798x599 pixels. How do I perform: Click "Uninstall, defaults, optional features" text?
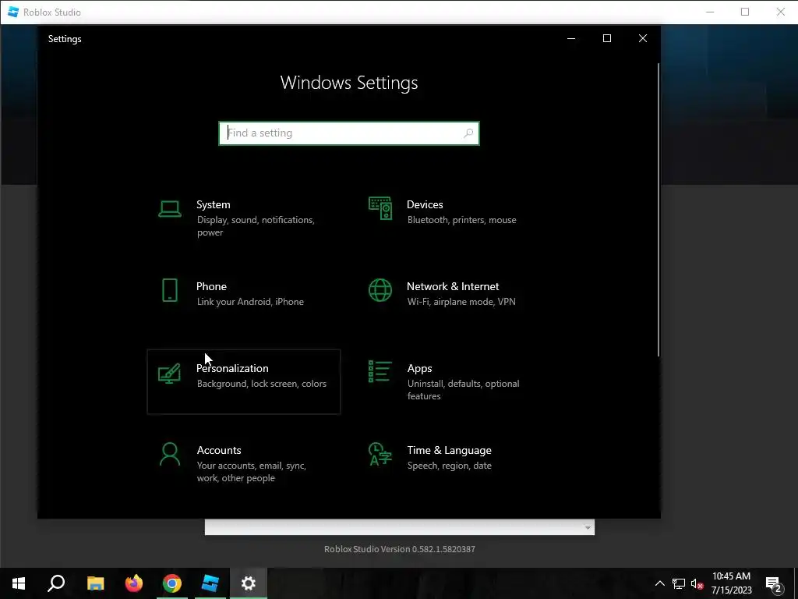[463, 390]
